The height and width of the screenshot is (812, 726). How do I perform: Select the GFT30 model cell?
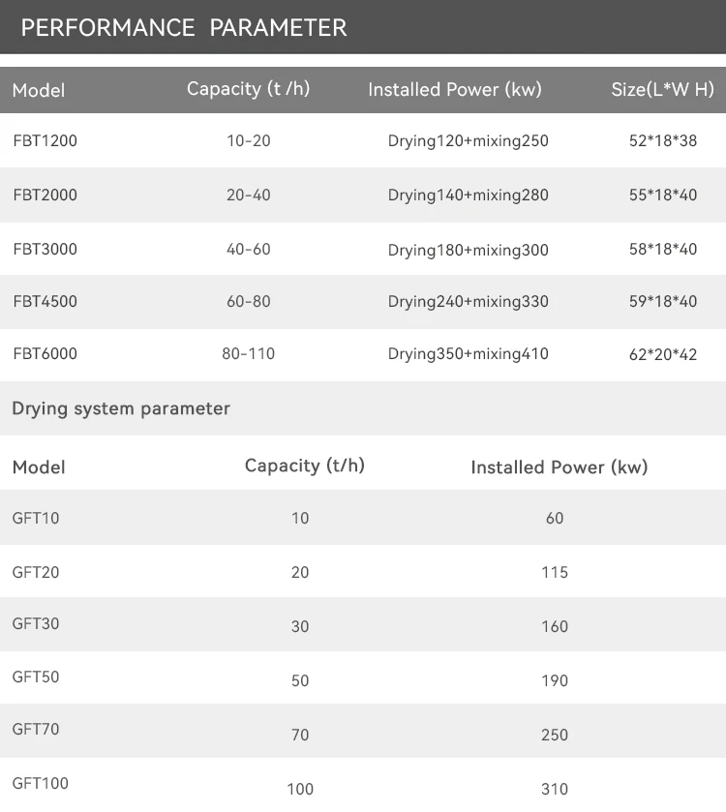pyautogui.click(x=36, y=624)
